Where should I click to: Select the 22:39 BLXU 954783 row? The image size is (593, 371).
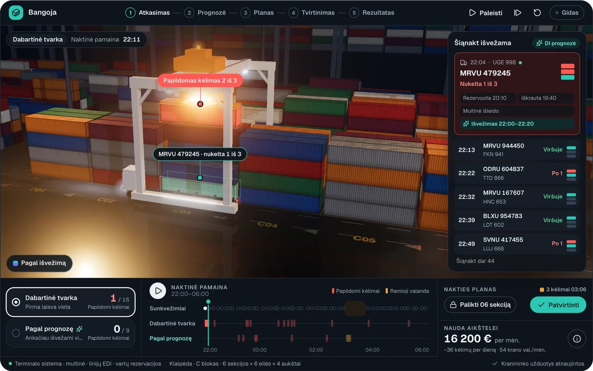pyautogui.click(x=517, y=220)
